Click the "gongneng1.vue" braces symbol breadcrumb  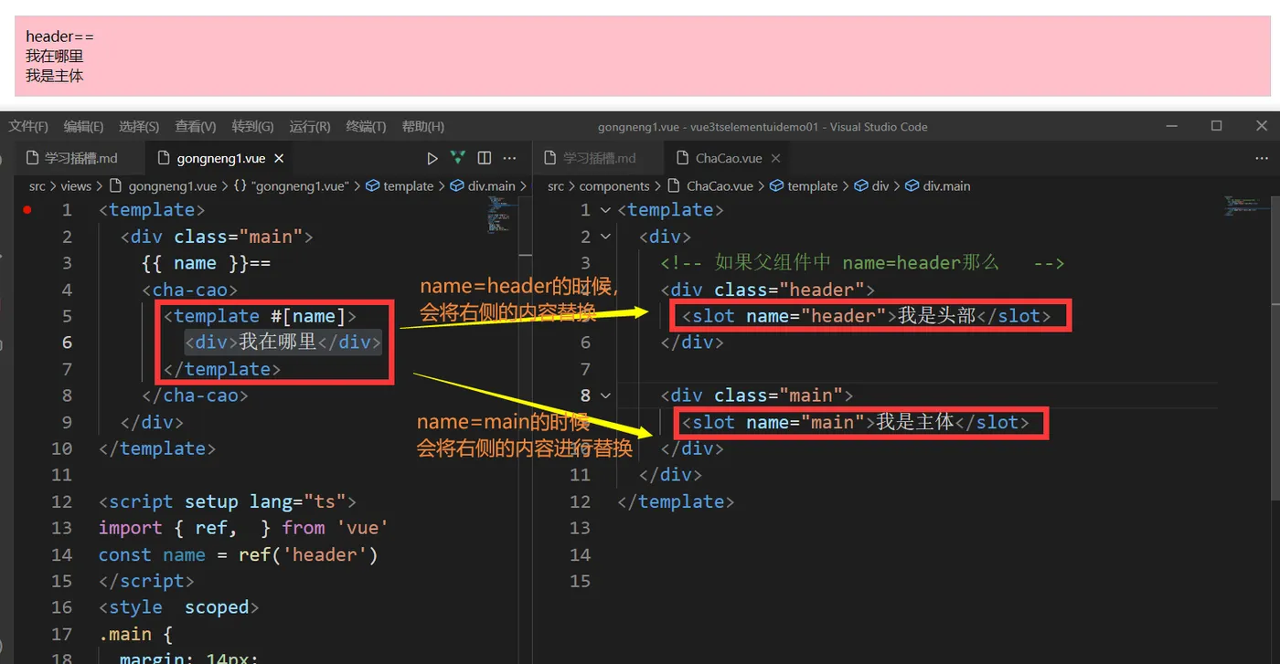(292, 185)
